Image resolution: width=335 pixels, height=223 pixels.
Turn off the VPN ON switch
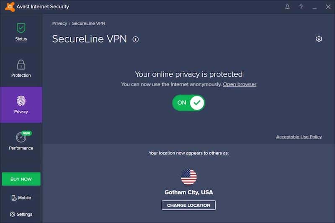(188, 102)
